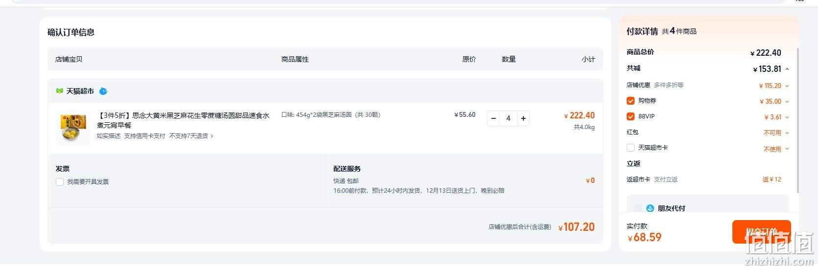Open the product title link 【3件5折】思念大黄米
Screen dimensions: 818x270
pos(183,120)
